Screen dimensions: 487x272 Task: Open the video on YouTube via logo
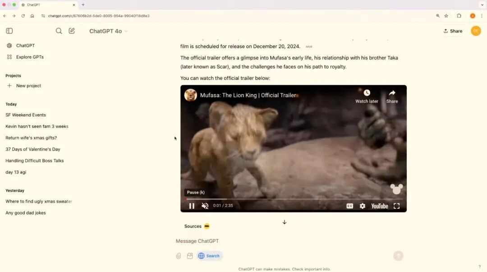click(x=380, y=206)
